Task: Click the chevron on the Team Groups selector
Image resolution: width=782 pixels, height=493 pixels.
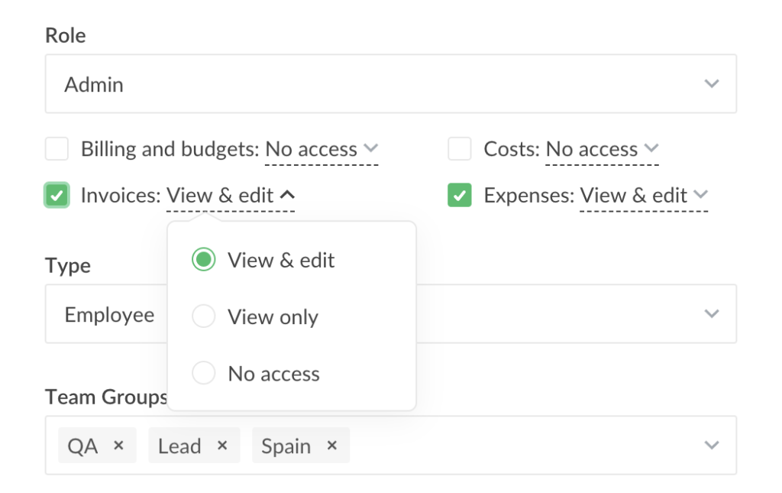Action: 712,446
